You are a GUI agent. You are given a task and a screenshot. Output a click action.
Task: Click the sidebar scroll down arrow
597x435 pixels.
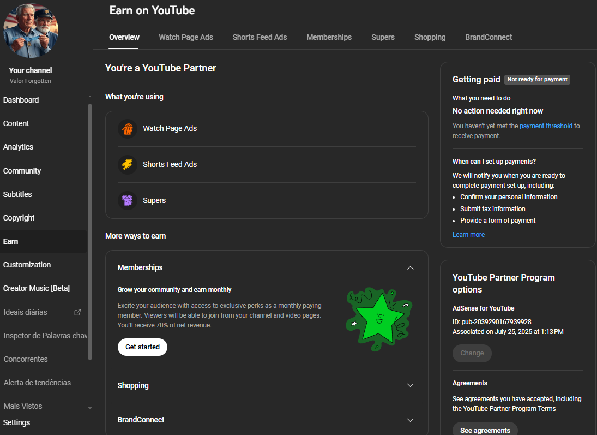point(90,408)
